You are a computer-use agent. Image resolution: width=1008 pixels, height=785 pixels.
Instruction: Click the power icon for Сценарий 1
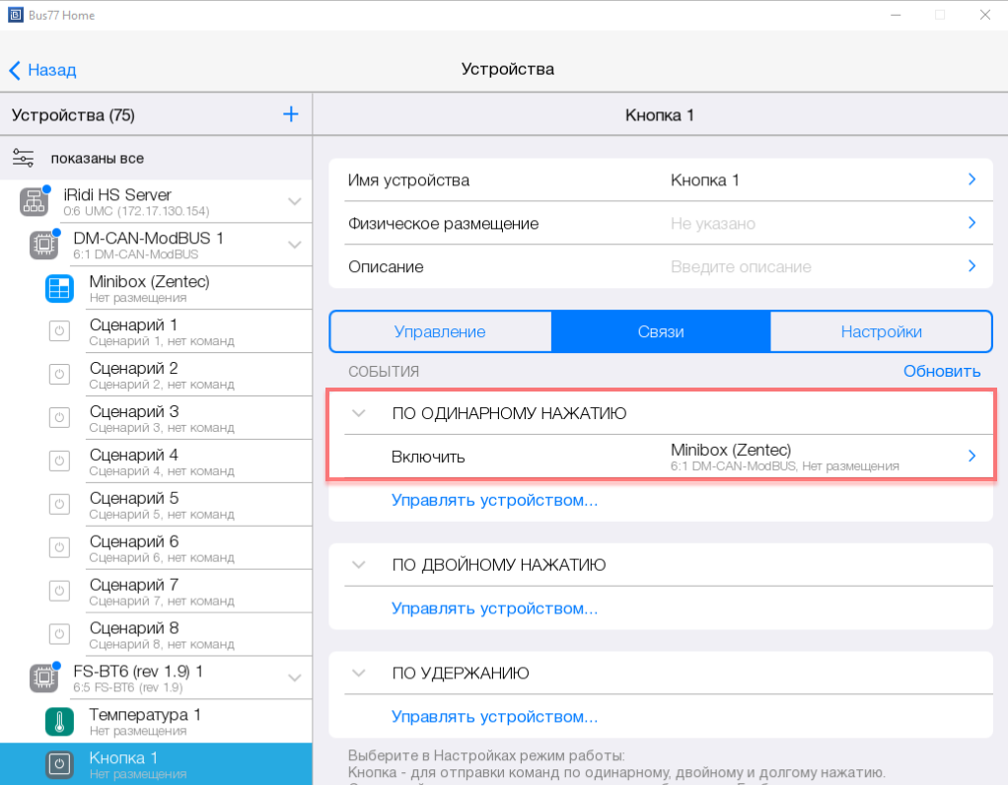pyautogui.click(x=59, y=332)
